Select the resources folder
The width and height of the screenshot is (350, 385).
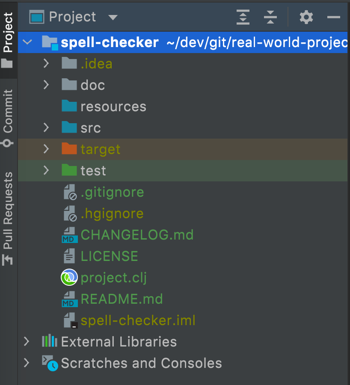(113, 107)
